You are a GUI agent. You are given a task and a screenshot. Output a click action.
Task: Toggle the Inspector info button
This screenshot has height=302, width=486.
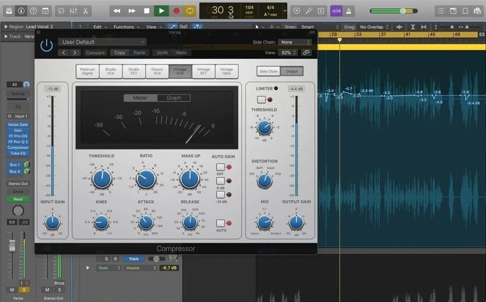(x=21, y=11)
